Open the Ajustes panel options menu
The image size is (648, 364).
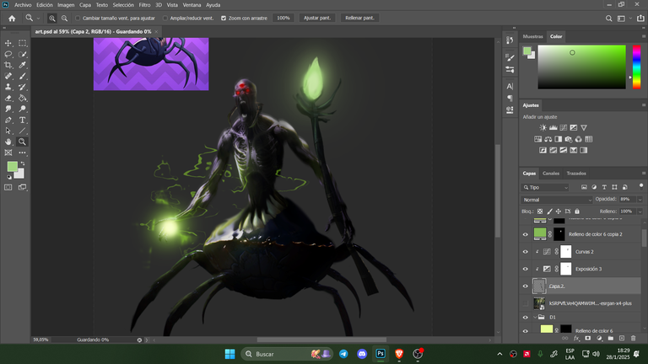[644, 105]
